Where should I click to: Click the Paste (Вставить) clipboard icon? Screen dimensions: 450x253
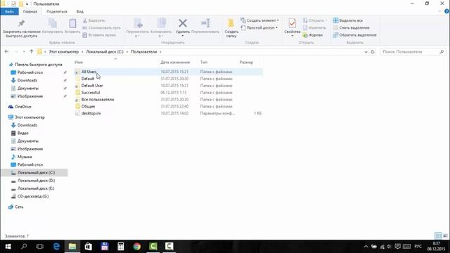72,23
